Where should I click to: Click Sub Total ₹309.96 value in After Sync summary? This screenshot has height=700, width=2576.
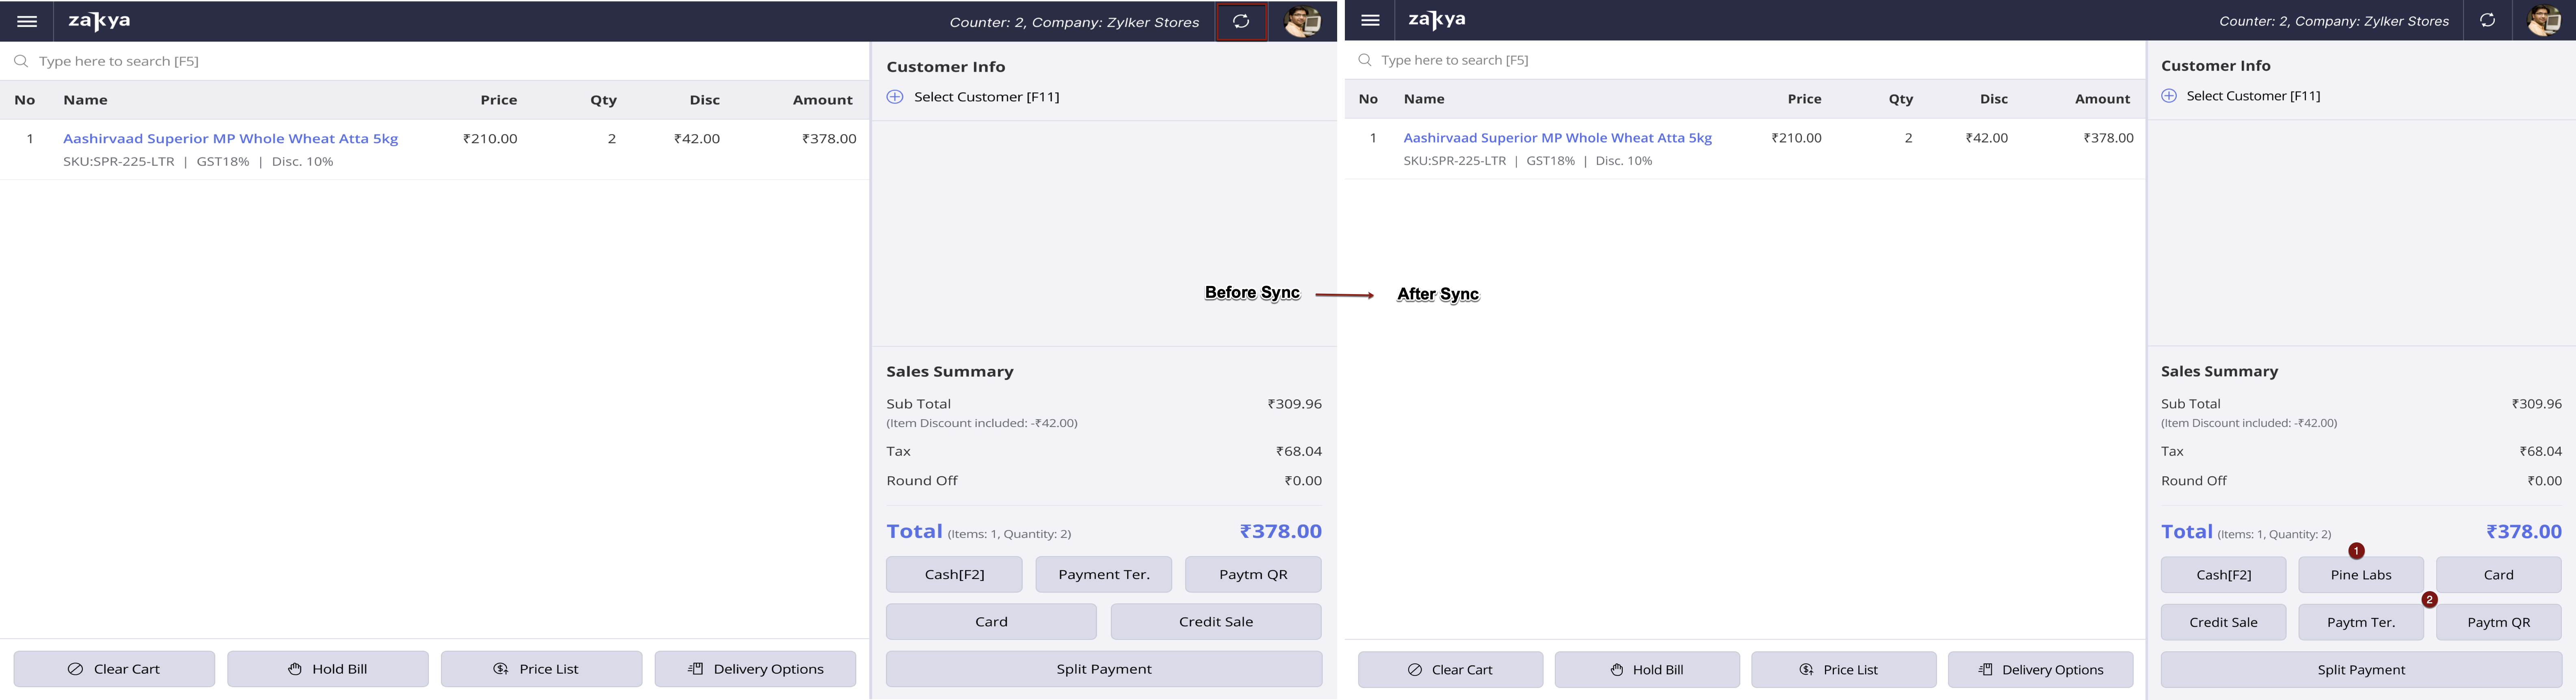coord(2536,404)
